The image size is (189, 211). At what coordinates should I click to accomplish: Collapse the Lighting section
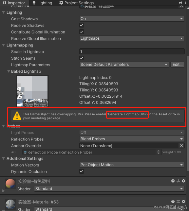point(4,12)
